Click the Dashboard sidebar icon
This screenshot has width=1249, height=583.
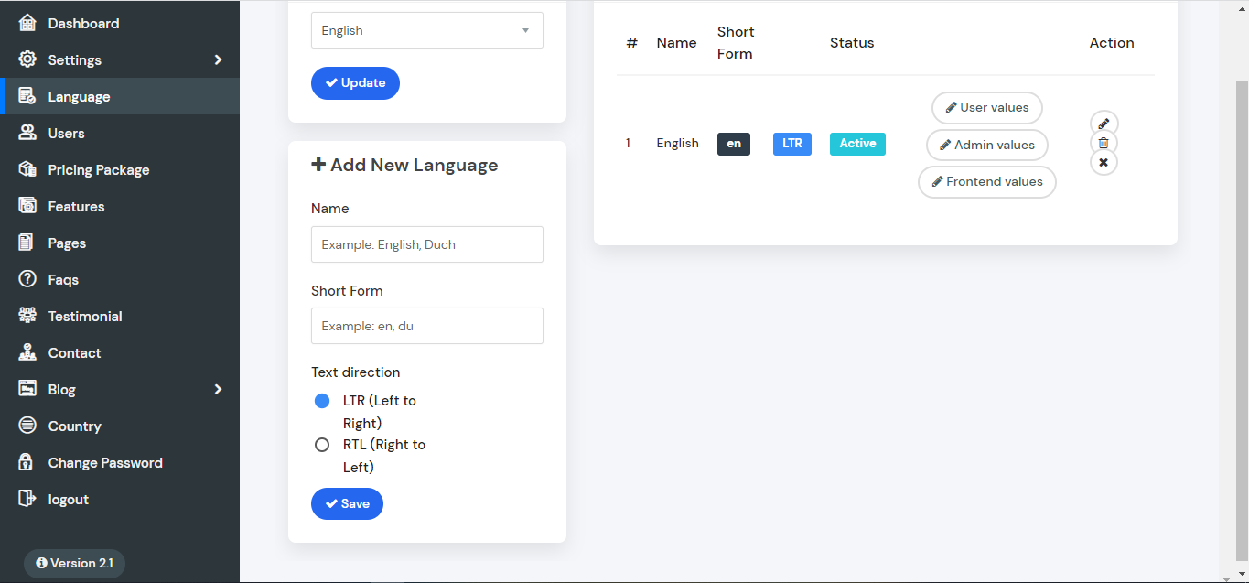click(25, 23)
